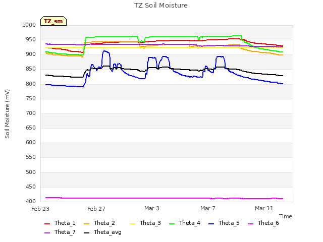The image size is (323, 242).
Task: Click the 750 y-axis tick label
Action: point(31,99)
